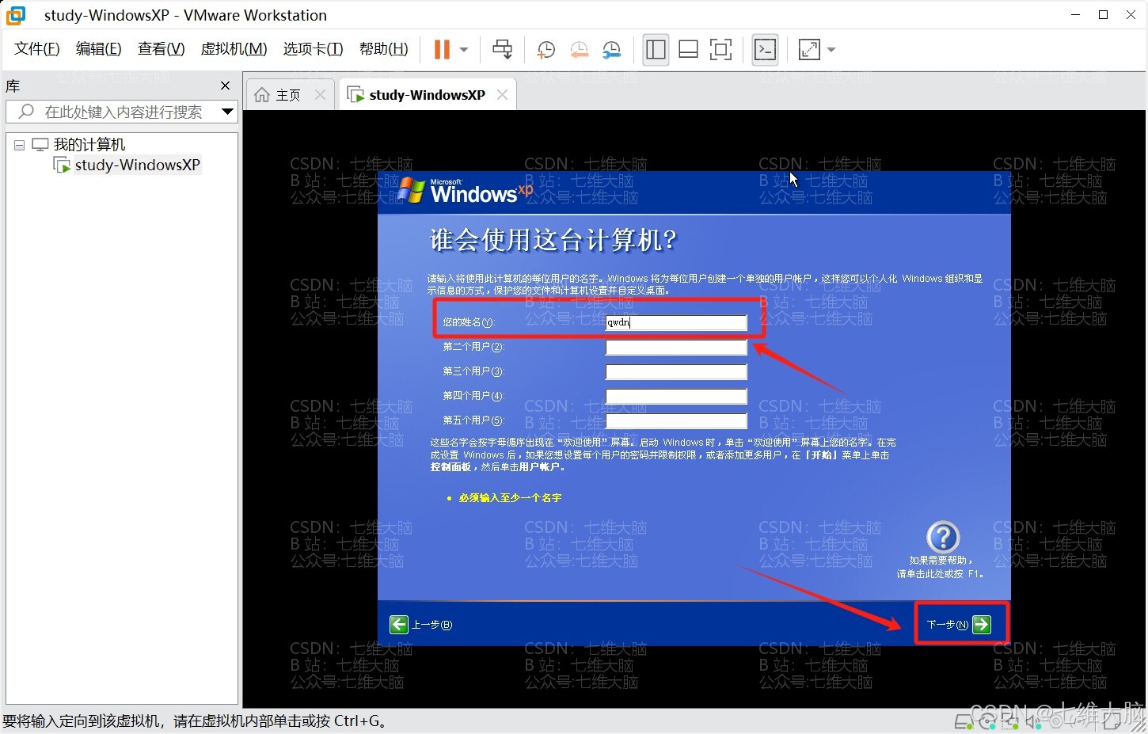1148x734 pixels.
Task: Revert to the previous snapshot icon
Action: (580, 50)
